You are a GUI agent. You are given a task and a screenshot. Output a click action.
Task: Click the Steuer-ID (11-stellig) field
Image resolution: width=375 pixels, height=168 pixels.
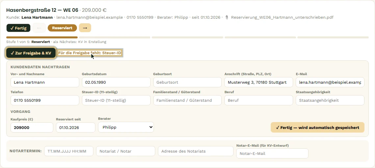click(116, 100)
